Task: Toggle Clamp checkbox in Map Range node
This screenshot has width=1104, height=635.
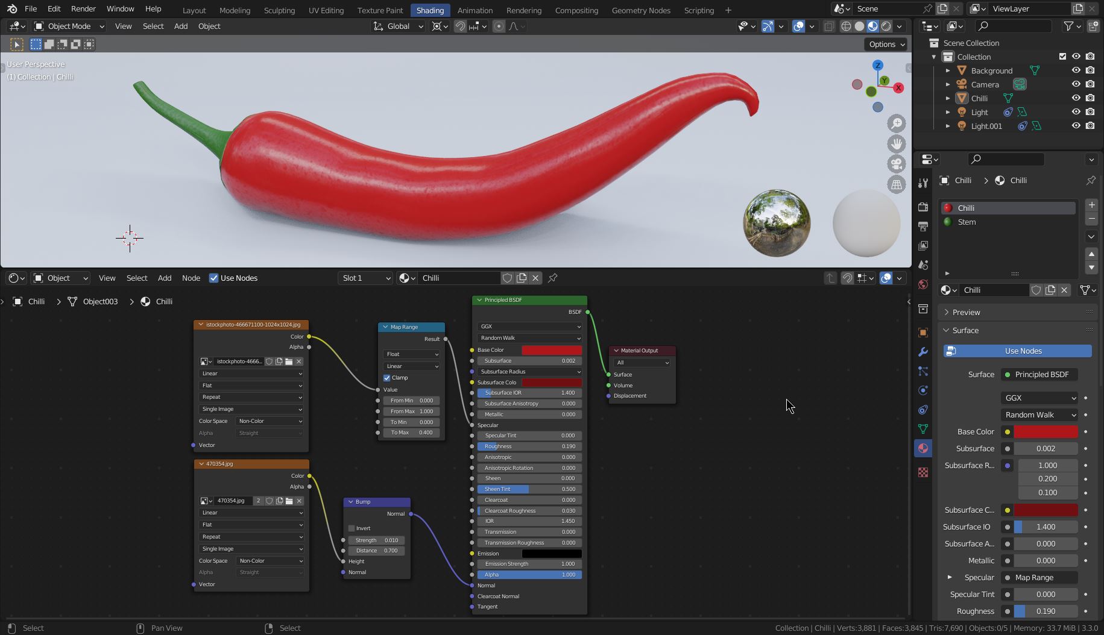Action: point(386,378)
